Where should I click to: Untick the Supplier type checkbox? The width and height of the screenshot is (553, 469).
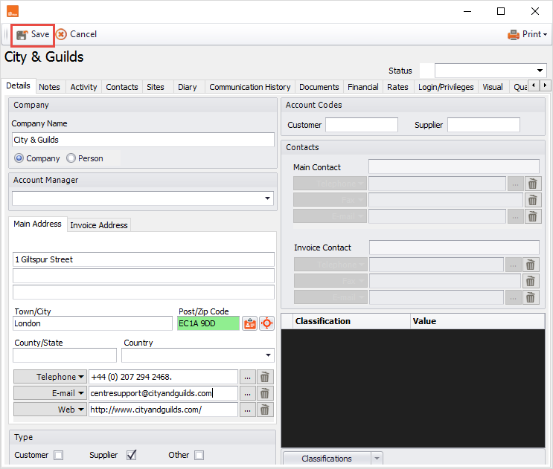click(x=132, y=456)
